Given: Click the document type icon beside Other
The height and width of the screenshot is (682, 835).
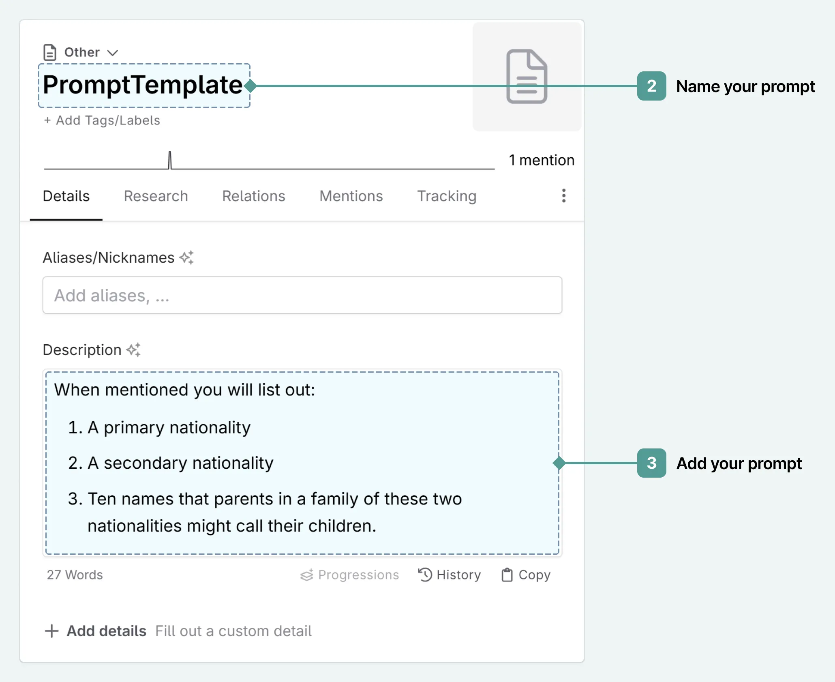Looking at the screenshot, I should pos(50,52).
